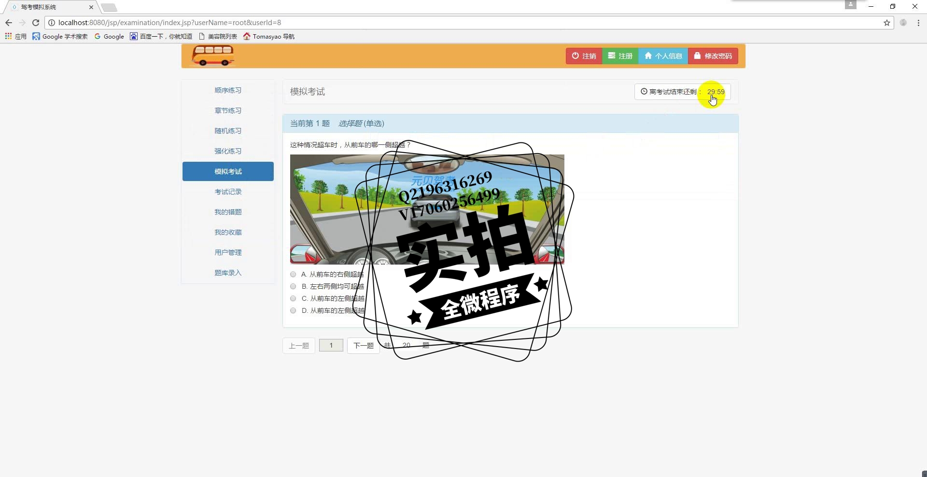The width and height of the screenshot is (927, 477).
Task: Restore down the Chrome window
Action: [x=893, y=7]
